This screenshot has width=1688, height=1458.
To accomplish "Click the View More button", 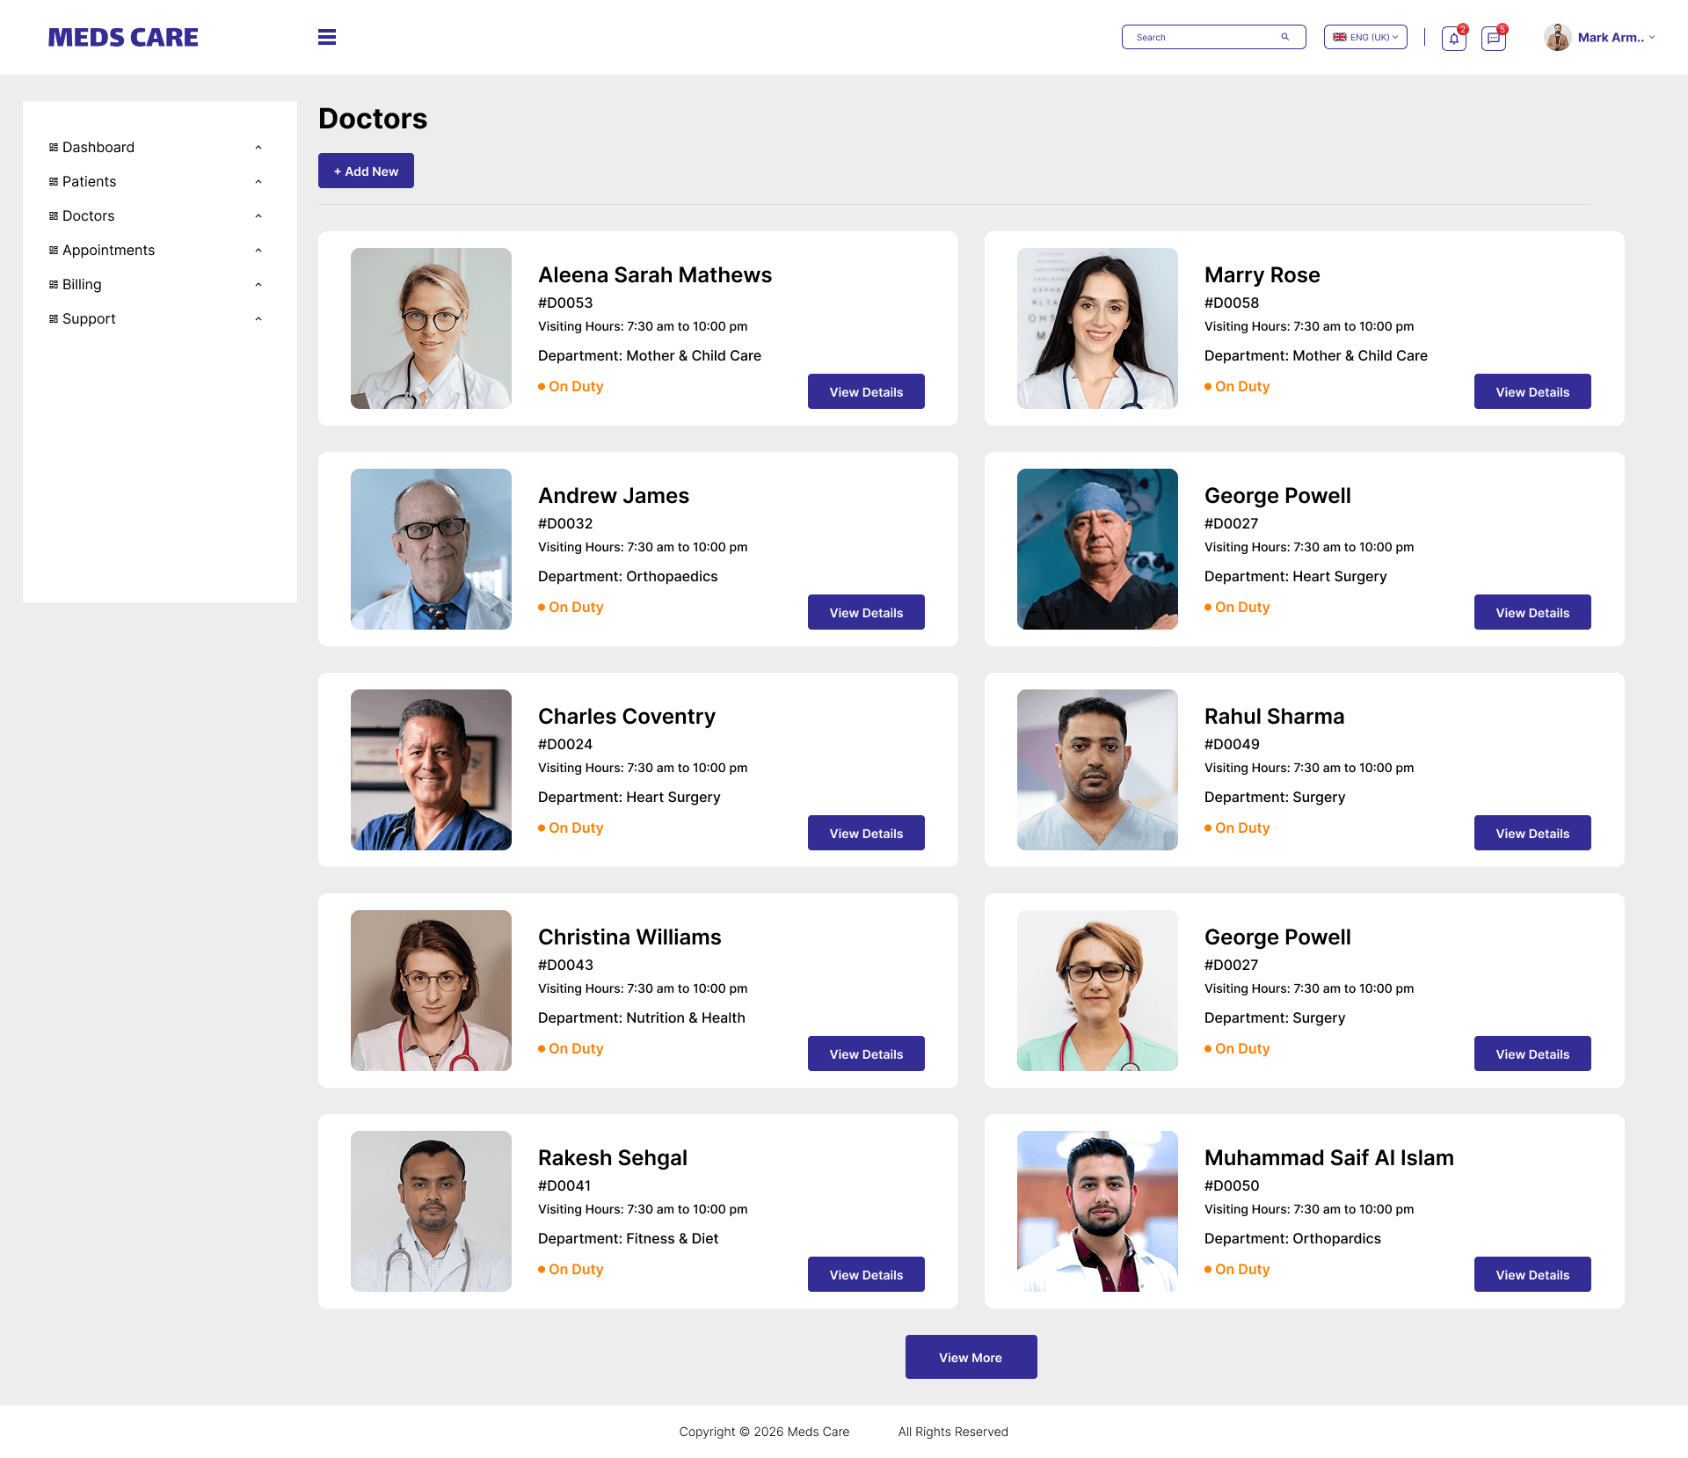I will tap(971, 1357).
